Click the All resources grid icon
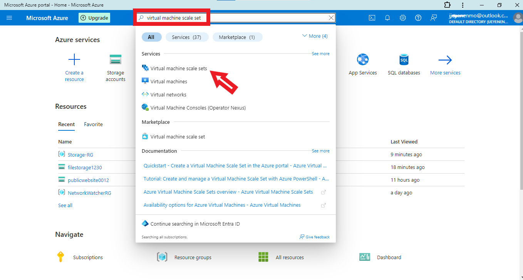Screen dimensions: 523x280 click(263, 257)
